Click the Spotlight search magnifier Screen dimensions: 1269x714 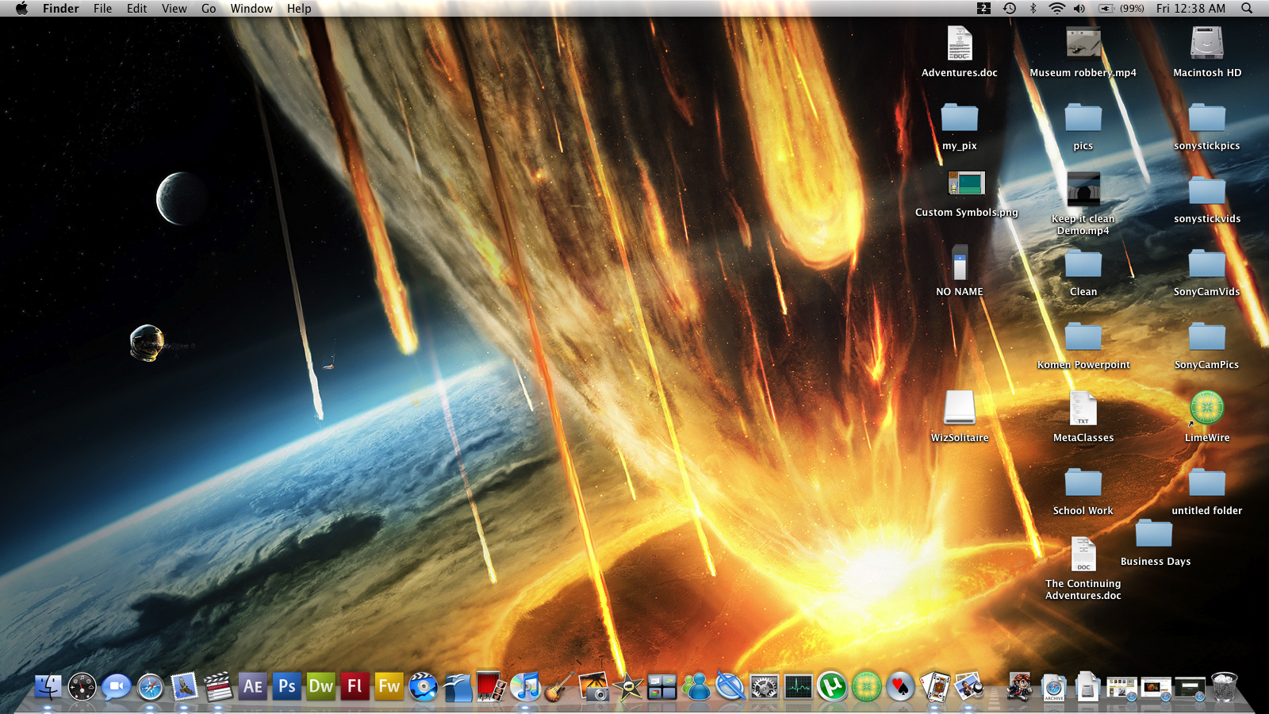(x=1247, y=8)
